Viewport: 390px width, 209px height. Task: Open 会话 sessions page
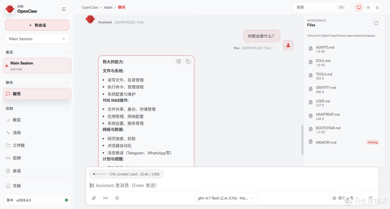click(x=37, y=171)
